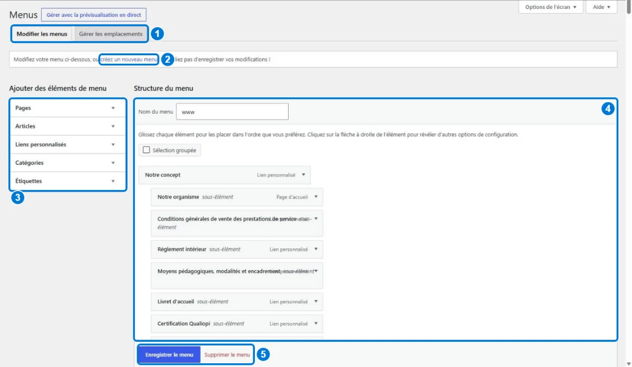This screenshot has width=632, height=367.
Task: Click the Supprimer le menu link
Action: tap(227, 355)
